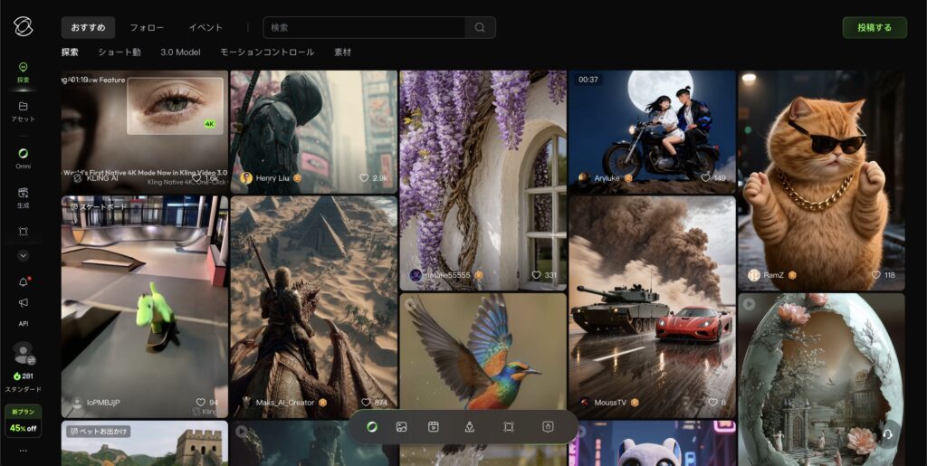Focus the 検索 search field
The height and width of the screenshot is (466, 927).
coord(362,27)
